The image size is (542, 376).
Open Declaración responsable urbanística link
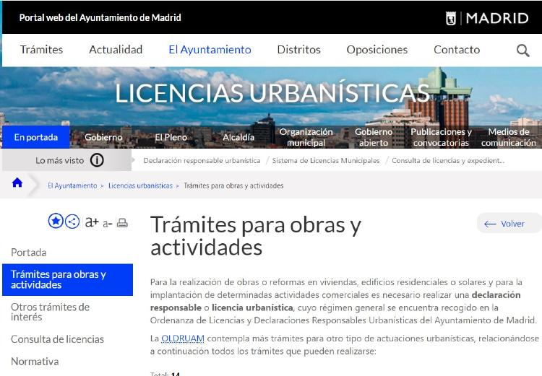202,160
